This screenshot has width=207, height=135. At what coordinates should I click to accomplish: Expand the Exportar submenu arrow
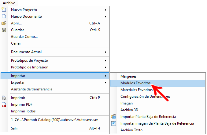[x=105, y=83]
